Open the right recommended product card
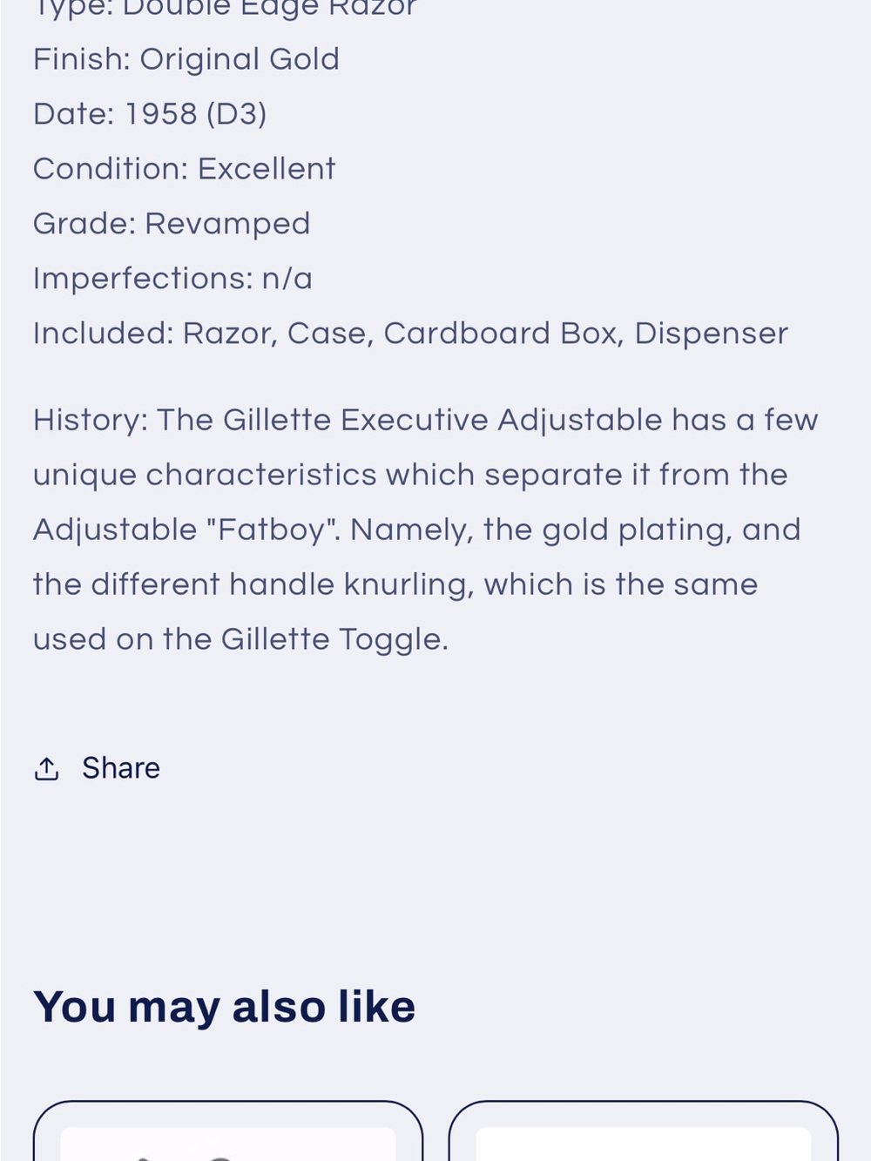Image resolution: width=871 pixels, height=1161 pixels. (643, 1131)
